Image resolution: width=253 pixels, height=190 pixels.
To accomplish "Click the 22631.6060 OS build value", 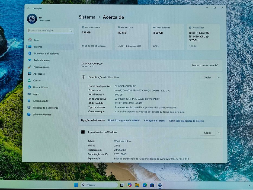I will tap(120, 154).
